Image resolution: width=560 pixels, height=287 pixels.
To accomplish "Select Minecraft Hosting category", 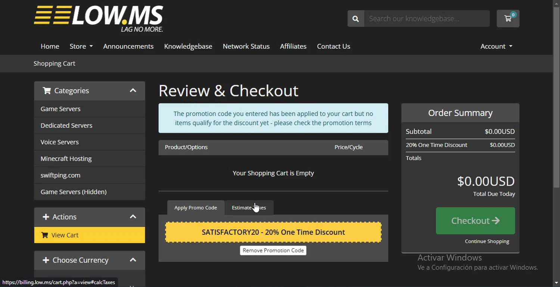I will (x=90, y=159).
